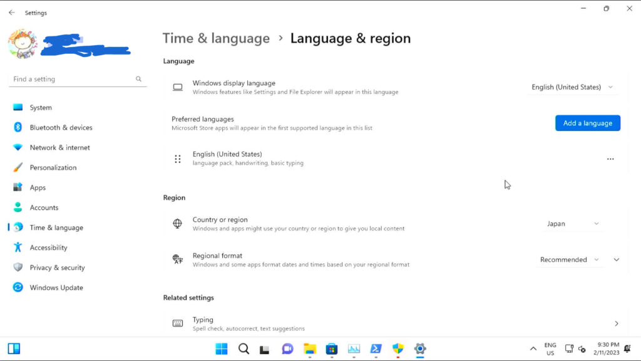
Task: Expand the Regional format details chevron
Action: tap(616, 260)
